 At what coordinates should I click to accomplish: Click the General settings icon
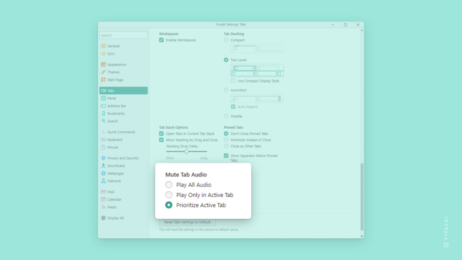(x=103, y=46)
